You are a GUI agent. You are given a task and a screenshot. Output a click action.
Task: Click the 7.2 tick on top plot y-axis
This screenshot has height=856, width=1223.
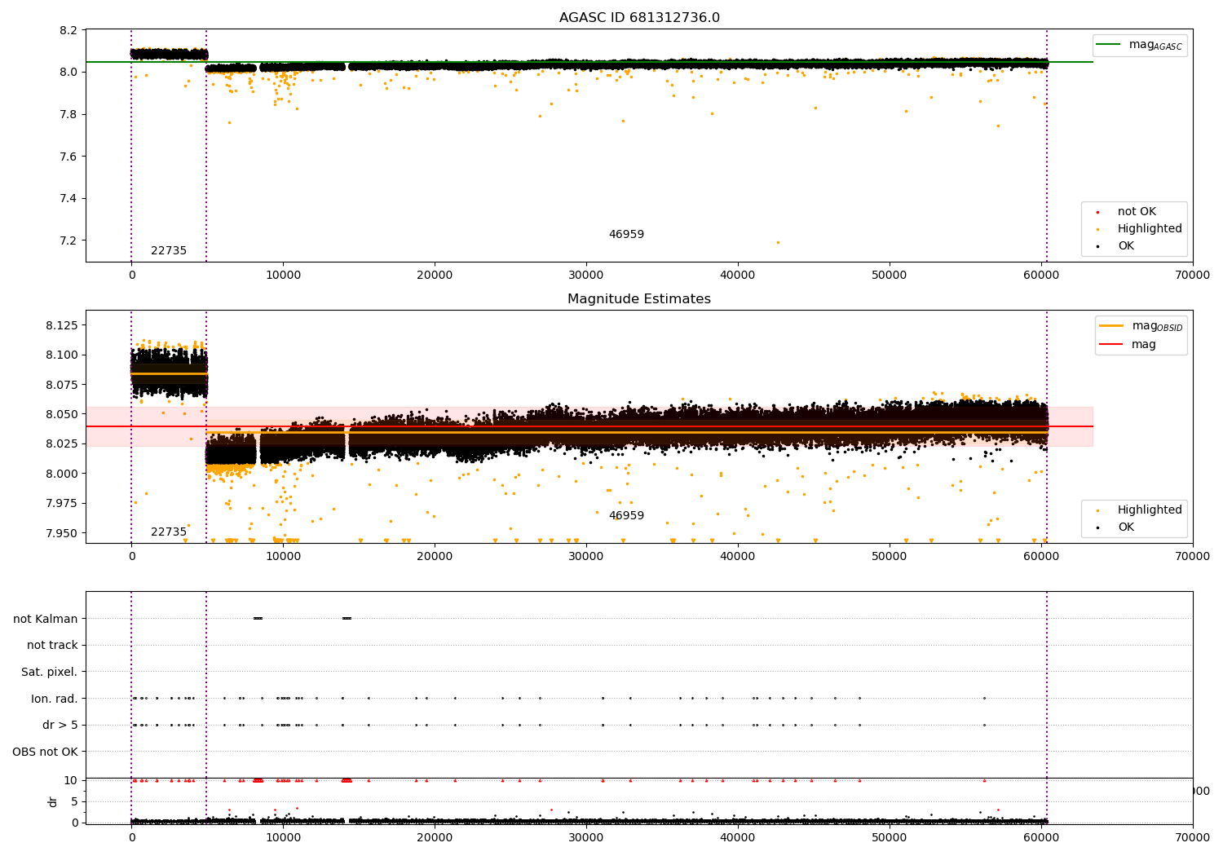pos(69,241)
